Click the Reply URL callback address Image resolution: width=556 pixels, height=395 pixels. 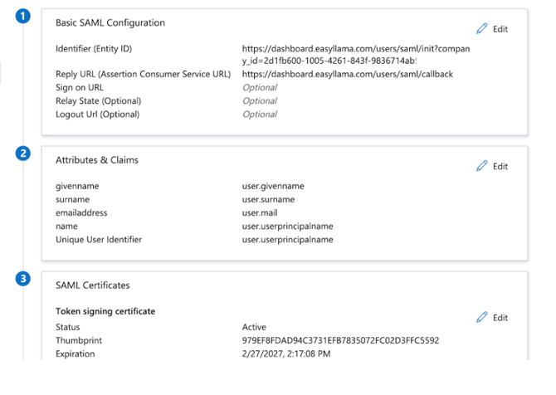[347, 75]
